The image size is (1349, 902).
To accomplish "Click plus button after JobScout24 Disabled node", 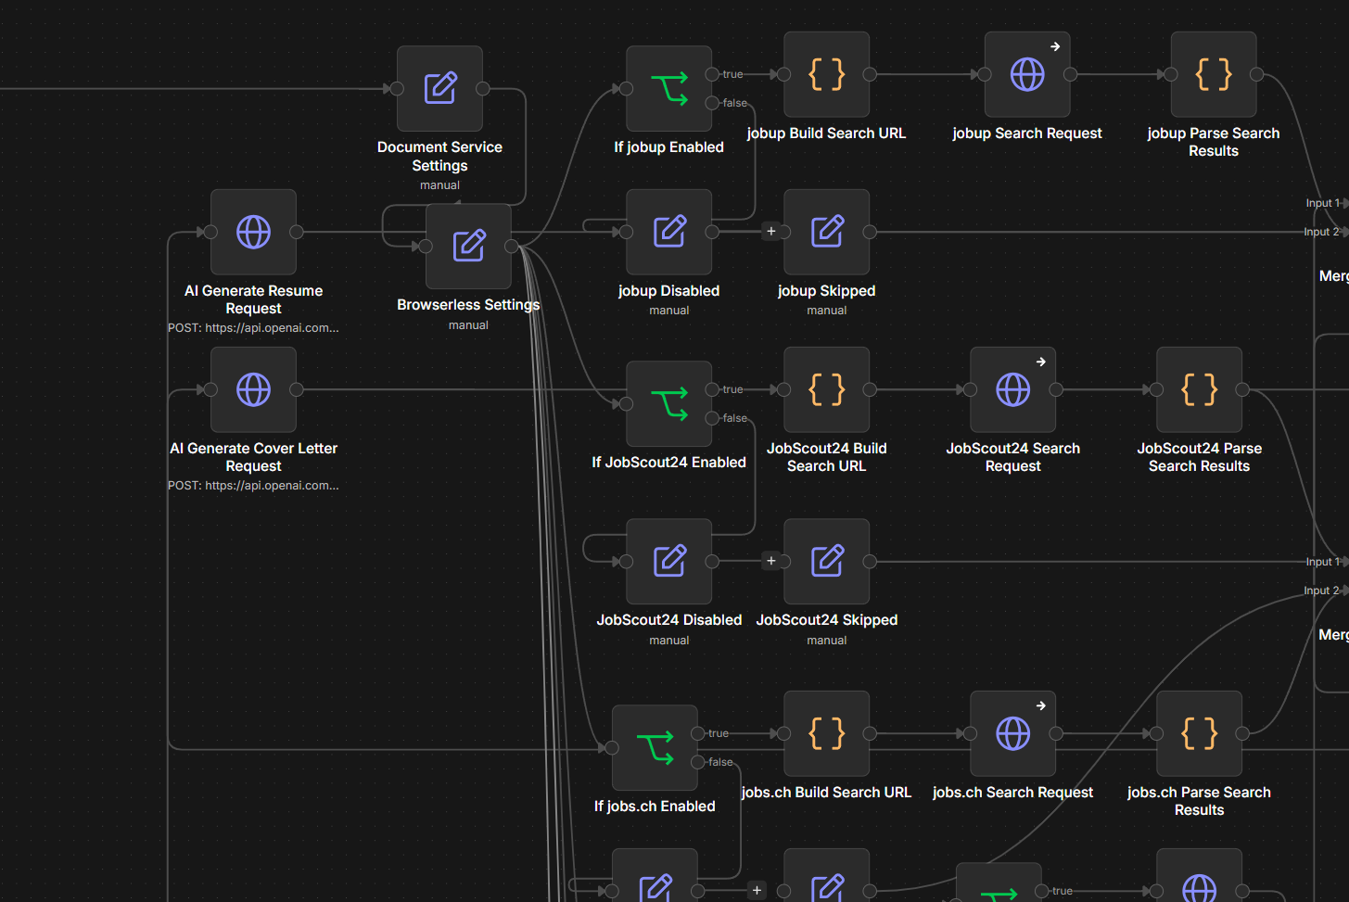I will [x=770, y=561].
